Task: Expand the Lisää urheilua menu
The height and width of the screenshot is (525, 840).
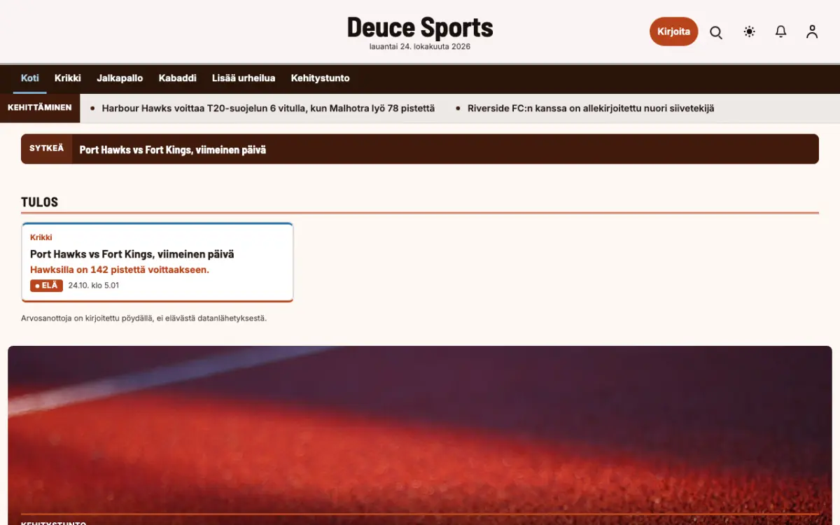Action: coord(244,78)
